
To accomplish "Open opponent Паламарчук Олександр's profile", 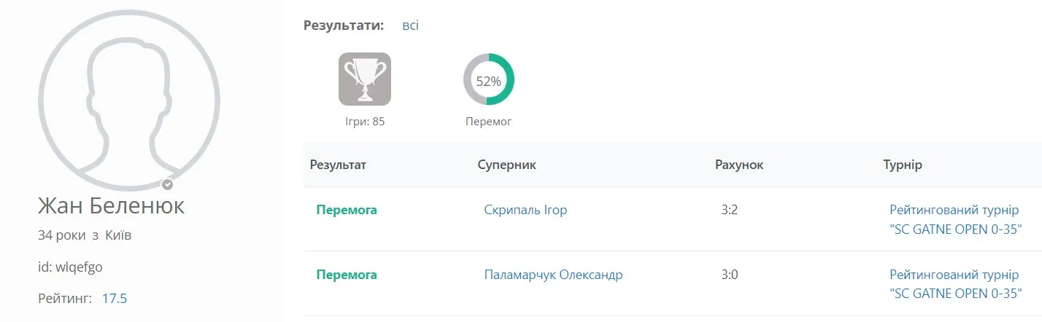I will click(553, 275).
